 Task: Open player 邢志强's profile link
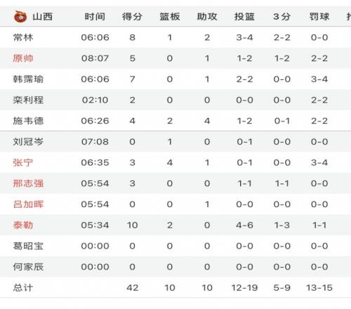point(28,183)
